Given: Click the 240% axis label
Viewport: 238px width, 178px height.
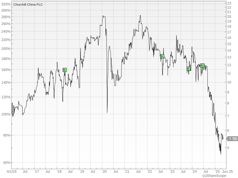Looking at the screenshot, I should coord(6,31).
